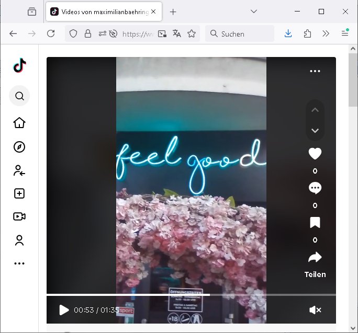Open the LIVE video camera icon
The image size is (358, 333).
pyautogui.click(x=19, y=216)
